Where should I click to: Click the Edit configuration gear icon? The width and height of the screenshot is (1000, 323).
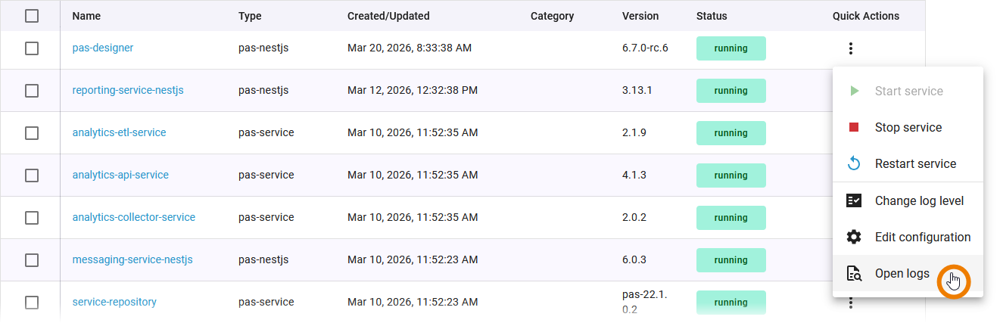tap(854, 237)
